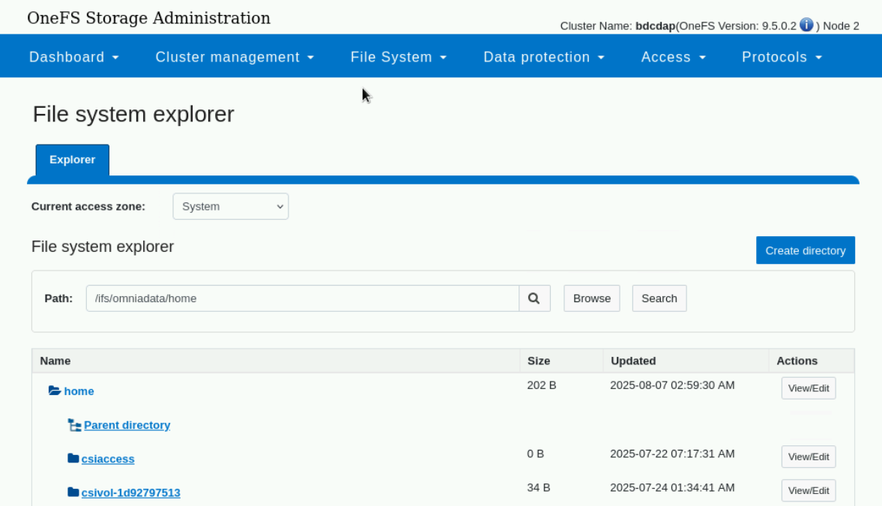Click the Create directory button
The height and width of the screenshot is (506, 882).
806,250
